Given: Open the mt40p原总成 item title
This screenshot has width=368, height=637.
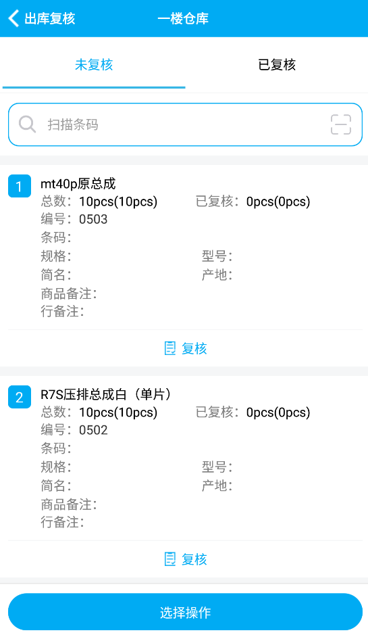Looking at the screenshot, I should click(x=78, y=184).
